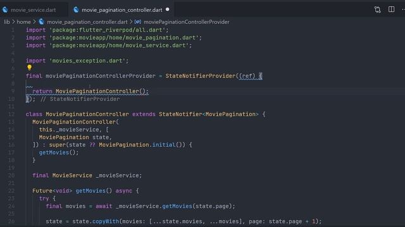The height and width of the screenshot is (227, 405).
Task: Click the Dart icon on the pagination controller tab
Action: point(76,10)
